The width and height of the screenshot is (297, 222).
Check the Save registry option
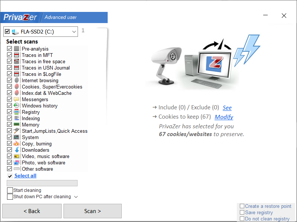[x=242, y=212]
